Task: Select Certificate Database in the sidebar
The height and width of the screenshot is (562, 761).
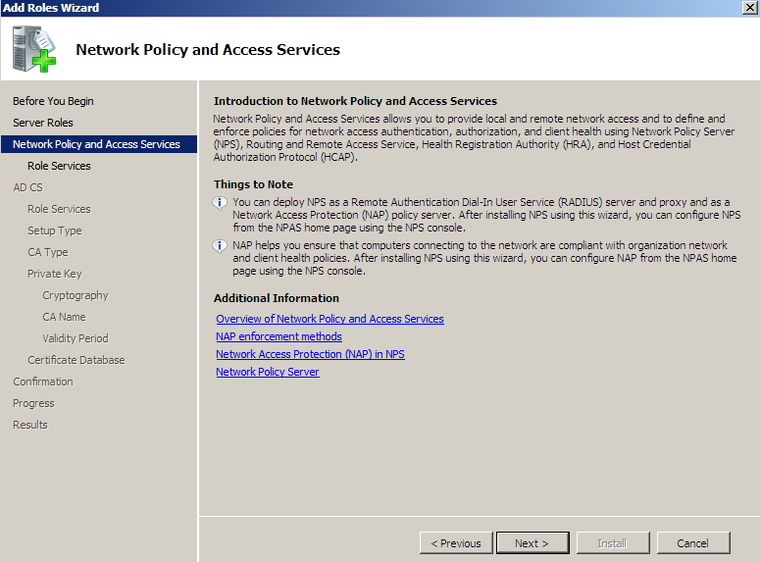Action: point(76,360)
